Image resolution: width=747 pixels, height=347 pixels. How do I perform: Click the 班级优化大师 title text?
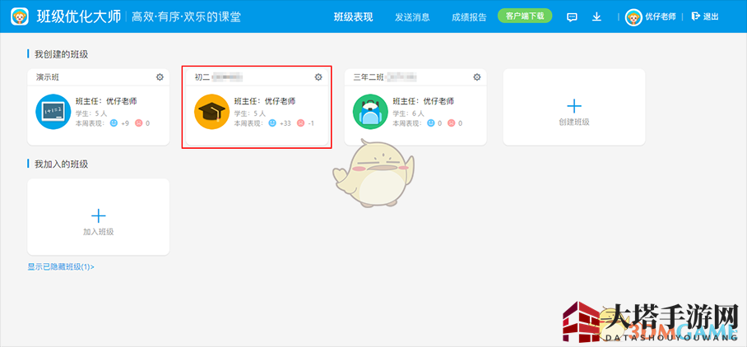(x=79, y=16)
